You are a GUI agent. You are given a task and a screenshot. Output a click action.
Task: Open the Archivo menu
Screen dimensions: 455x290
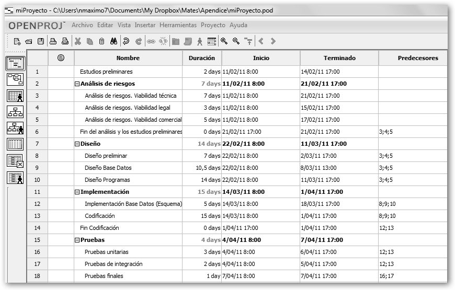coord(83,25)
